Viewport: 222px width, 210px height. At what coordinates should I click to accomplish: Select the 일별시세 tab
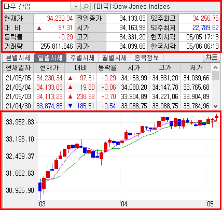[50, 58]
